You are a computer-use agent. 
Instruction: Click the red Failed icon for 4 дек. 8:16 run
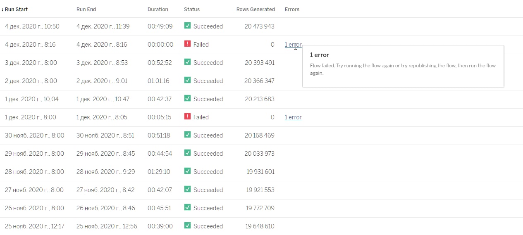187,44
